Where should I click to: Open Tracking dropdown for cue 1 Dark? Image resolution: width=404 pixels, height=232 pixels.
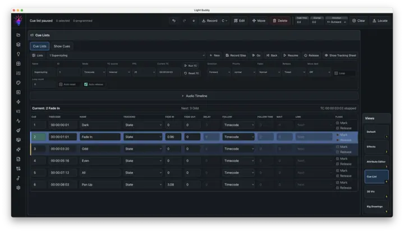click(143, 125)
